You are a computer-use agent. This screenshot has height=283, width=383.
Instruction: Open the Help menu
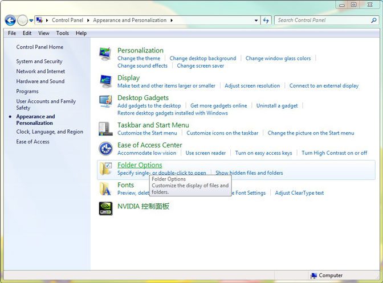(81, 33)
